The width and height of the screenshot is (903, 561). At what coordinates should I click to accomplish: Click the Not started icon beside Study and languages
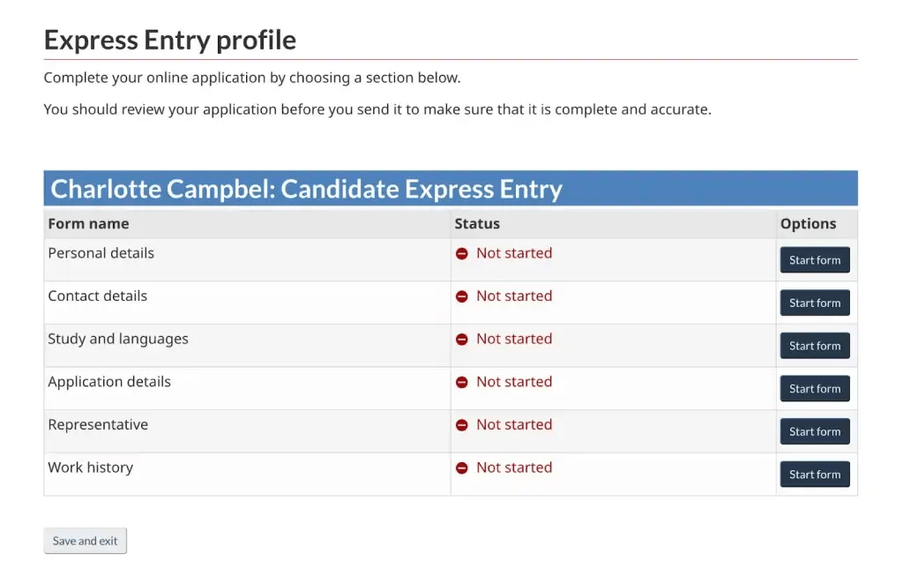click(462, 339)
